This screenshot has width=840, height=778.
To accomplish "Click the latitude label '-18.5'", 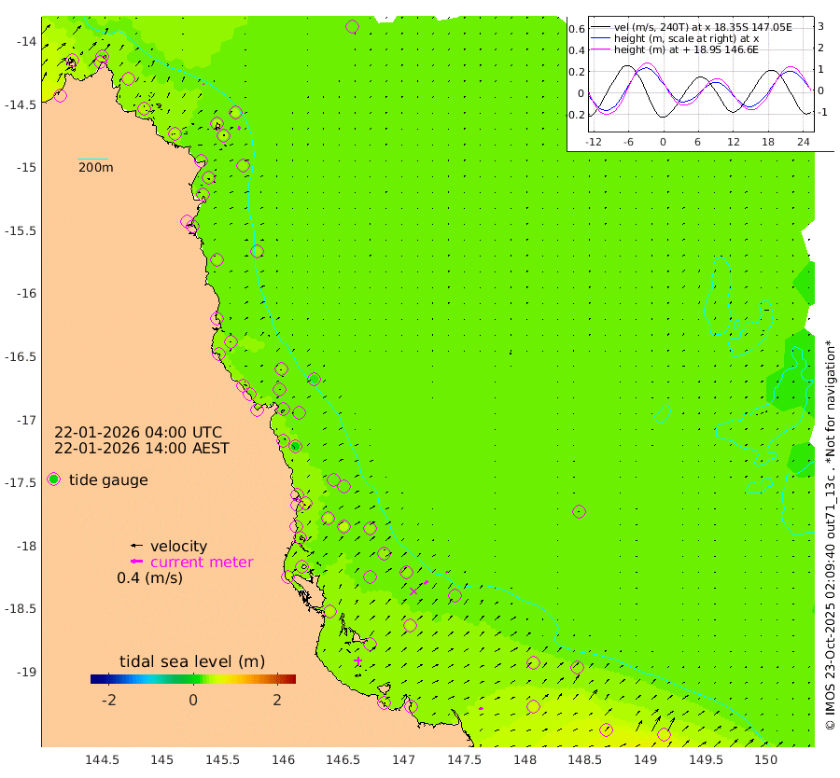I will (21, 609).
